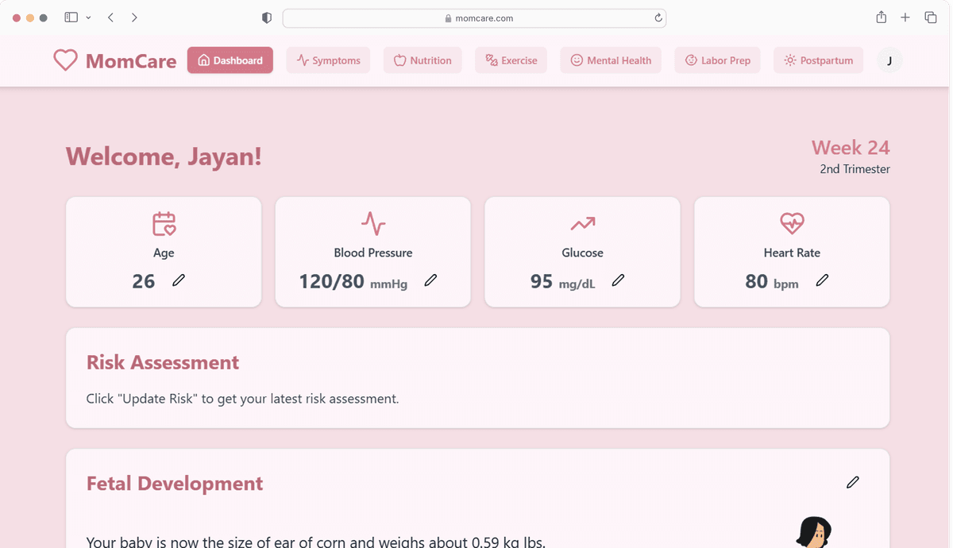Screen dimensions: 953x548
Task: Go to the Symptoms tab
Action: coord(328,60)
